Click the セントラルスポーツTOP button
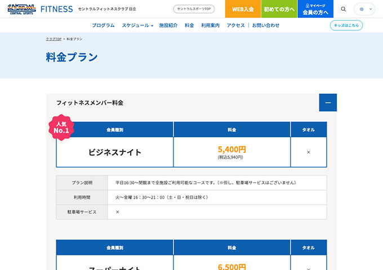383x270 pixels. click(194, 9)
